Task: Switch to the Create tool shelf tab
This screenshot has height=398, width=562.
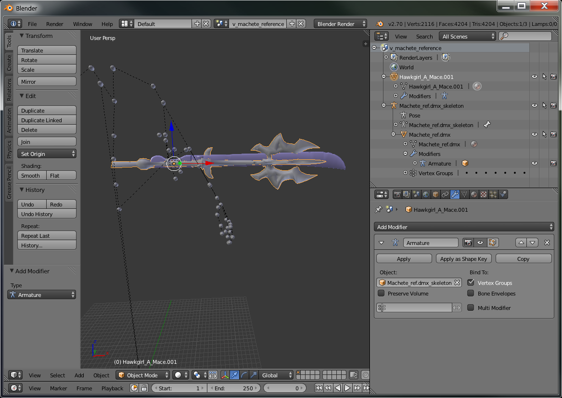Action: coord(9,63)
